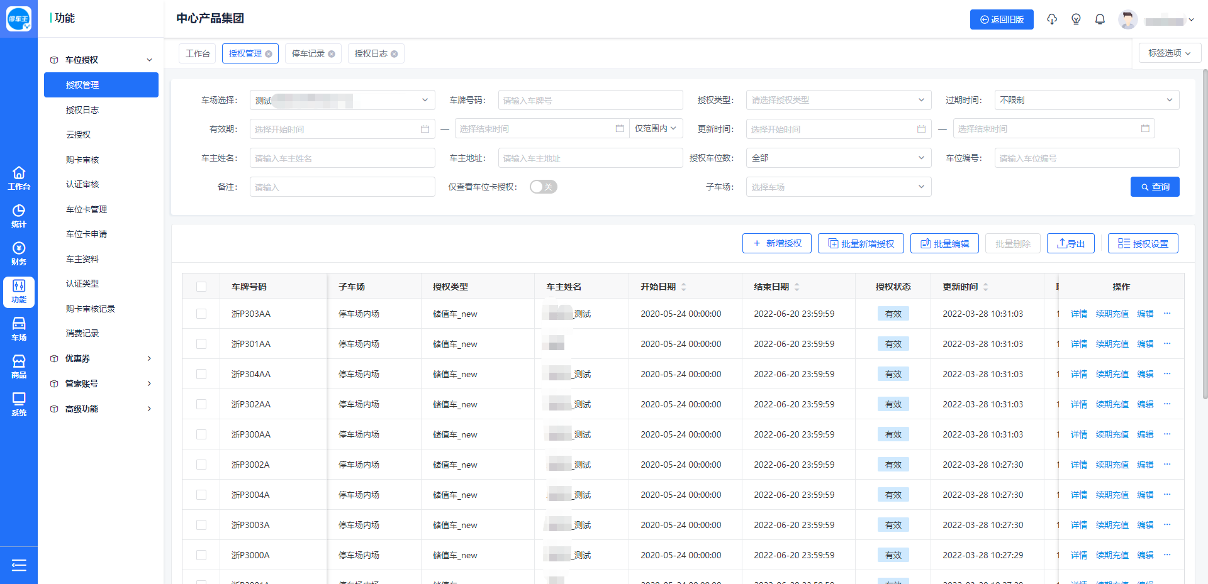Click the lightbulb tips icon

click(1076, 19)
